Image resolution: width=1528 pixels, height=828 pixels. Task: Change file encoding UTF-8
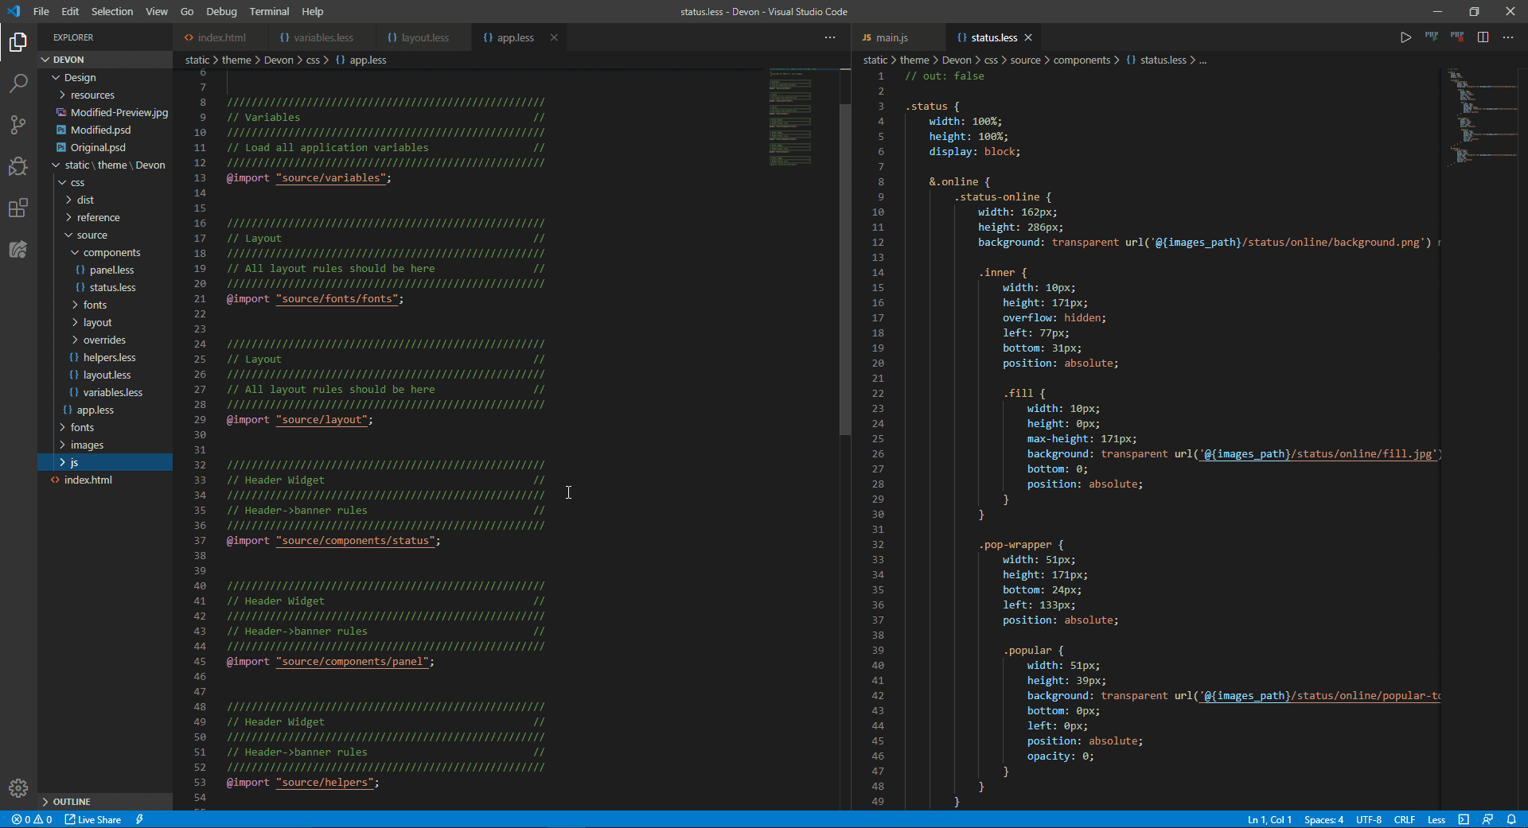click(1369, 819)
